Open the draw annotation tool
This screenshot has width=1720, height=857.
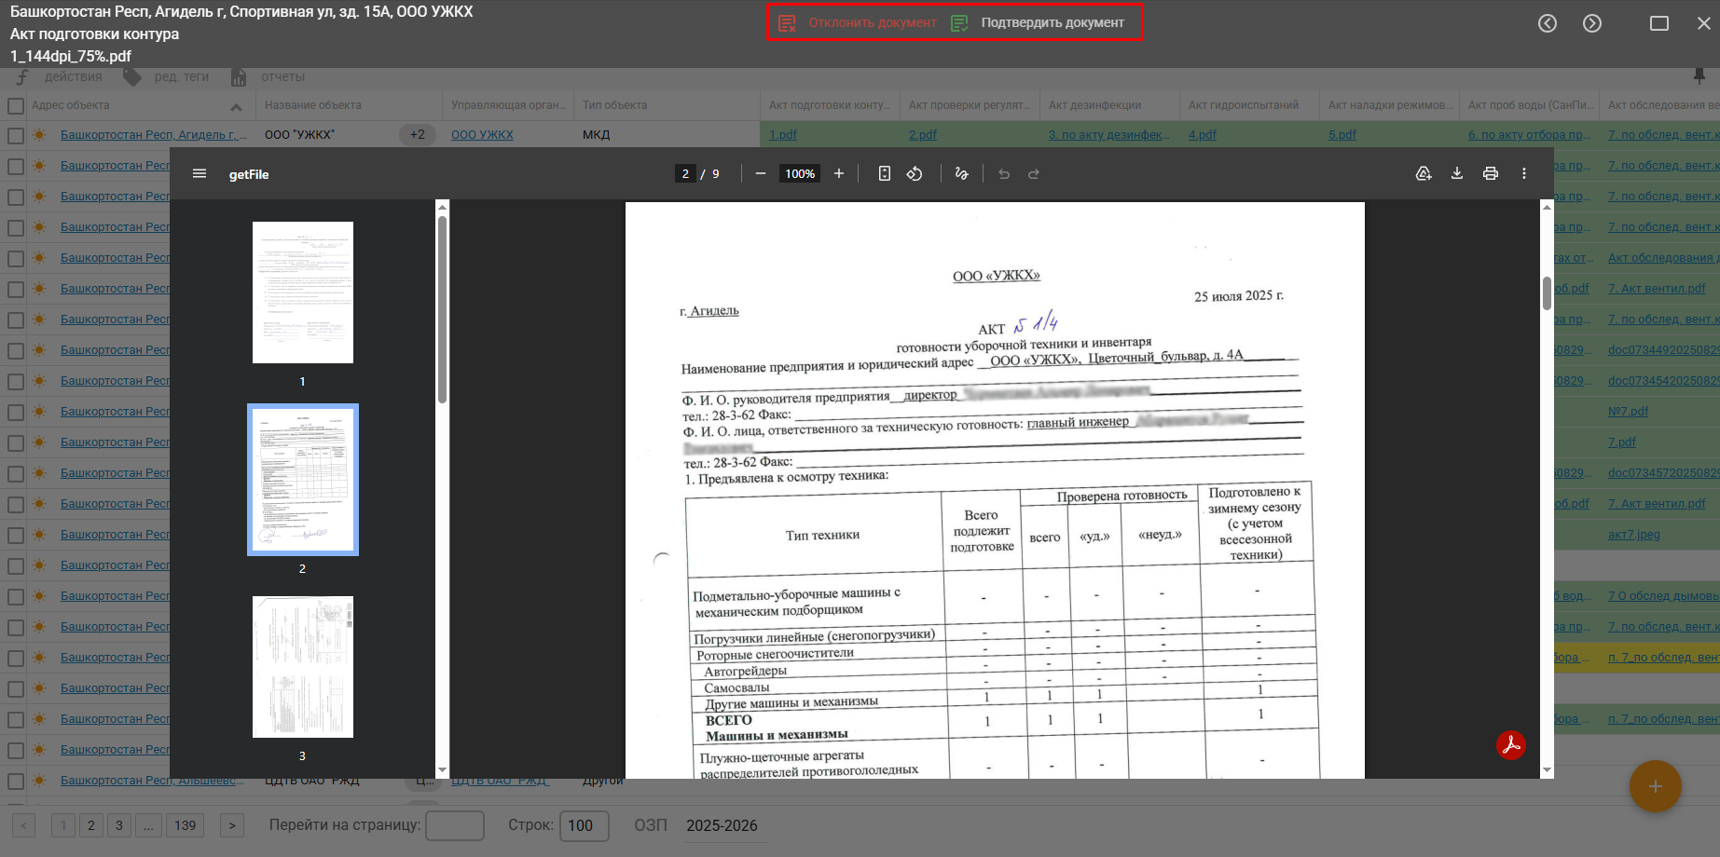[961, 173]
